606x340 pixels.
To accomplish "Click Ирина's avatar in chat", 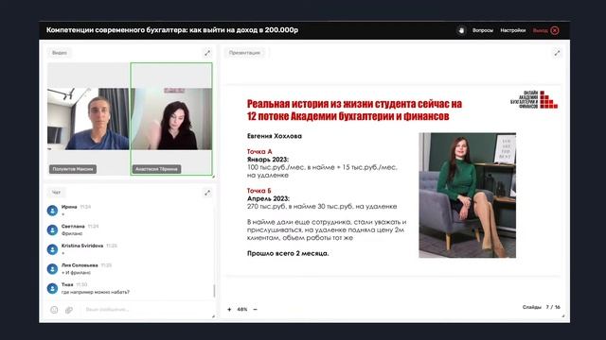I will [x=53, y=211].
